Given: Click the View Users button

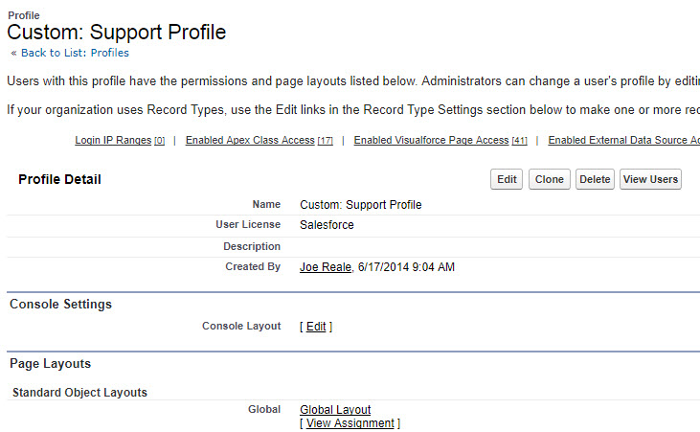Looking at the screenshot, I should pos(650,179).
